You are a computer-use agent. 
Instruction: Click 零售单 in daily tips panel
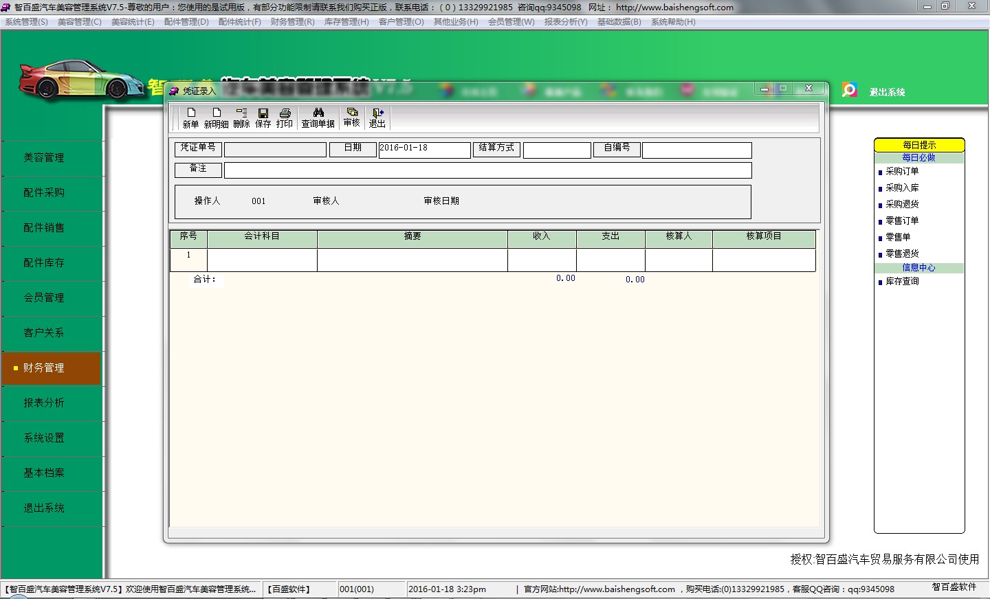897,238
